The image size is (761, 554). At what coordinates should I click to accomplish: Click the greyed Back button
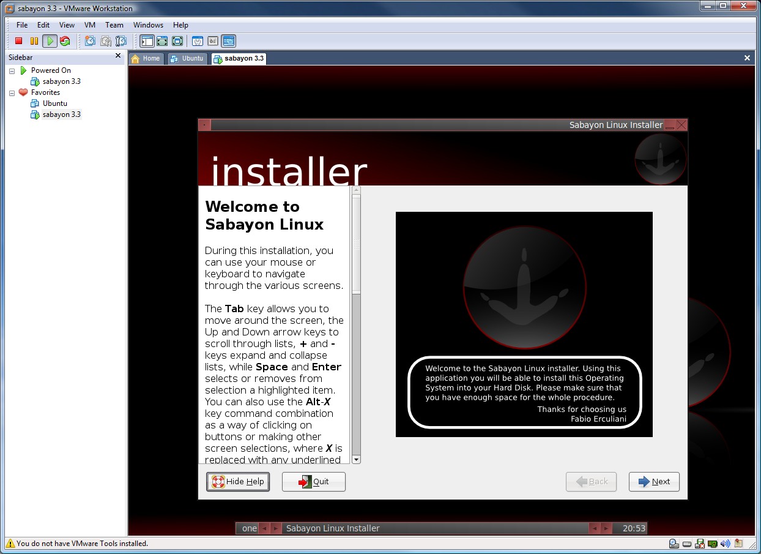(x=591, y=482)
